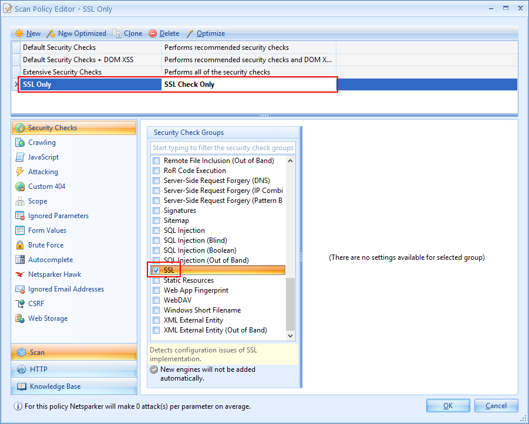Click the security check groups filter field
This screenshot has height=424, width=529.
click(223, 148)
